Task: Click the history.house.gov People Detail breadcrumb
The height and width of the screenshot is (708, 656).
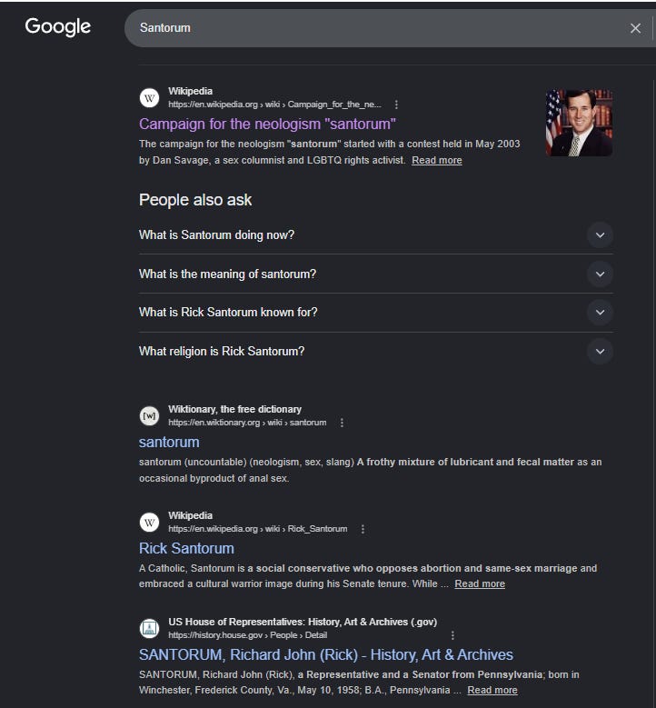Action: tap(248, 635)
